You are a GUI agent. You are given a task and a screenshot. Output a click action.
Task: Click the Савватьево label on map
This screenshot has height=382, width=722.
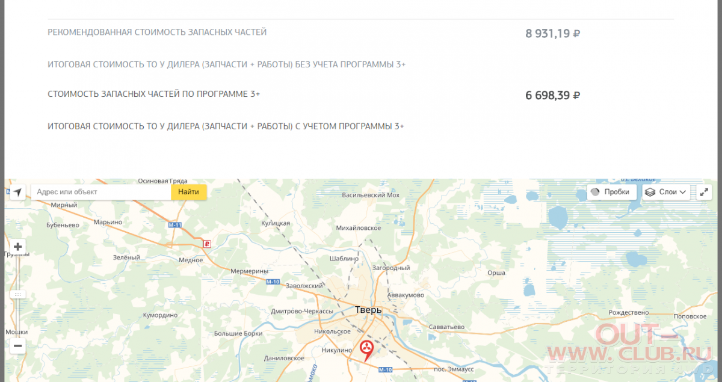pyautogui.click(x=447, y=327)
